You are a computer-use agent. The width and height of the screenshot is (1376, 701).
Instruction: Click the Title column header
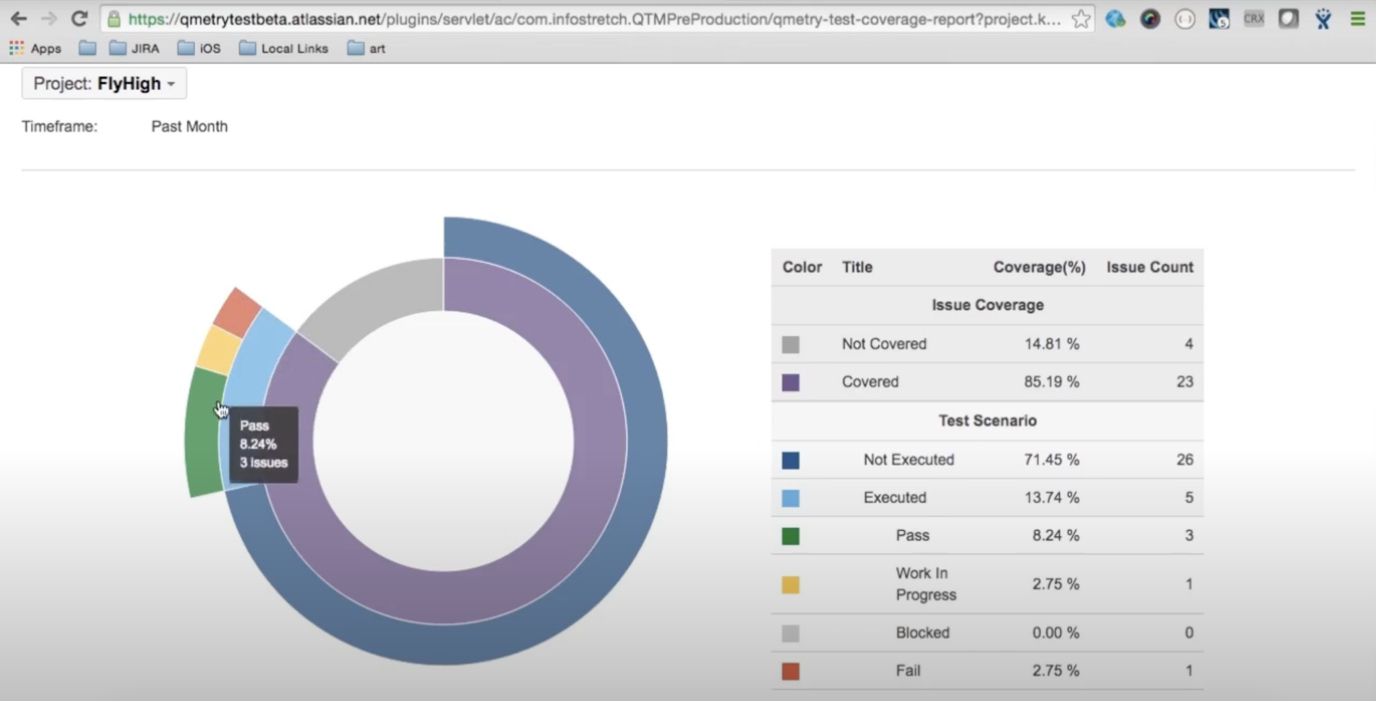[x=857, y=267]
